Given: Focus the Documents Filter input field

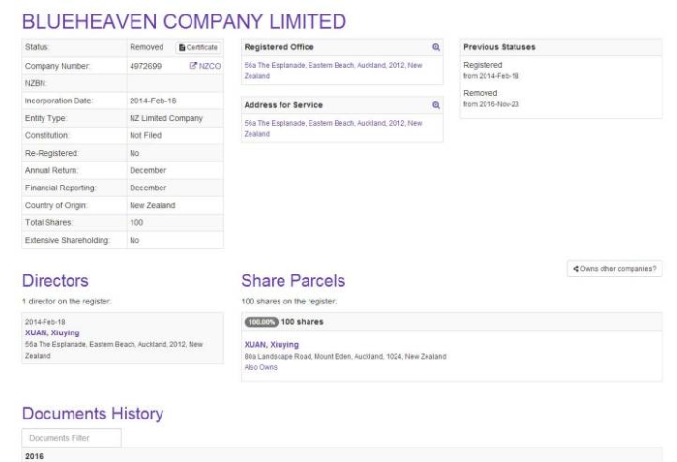Looking at the screenshot, I should coord(72,438).
